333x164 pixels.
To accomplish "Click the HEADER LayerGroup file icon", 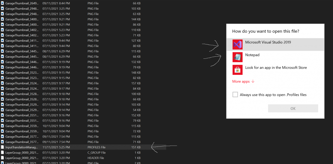I will pyautogui.click(x=3, y=158).
